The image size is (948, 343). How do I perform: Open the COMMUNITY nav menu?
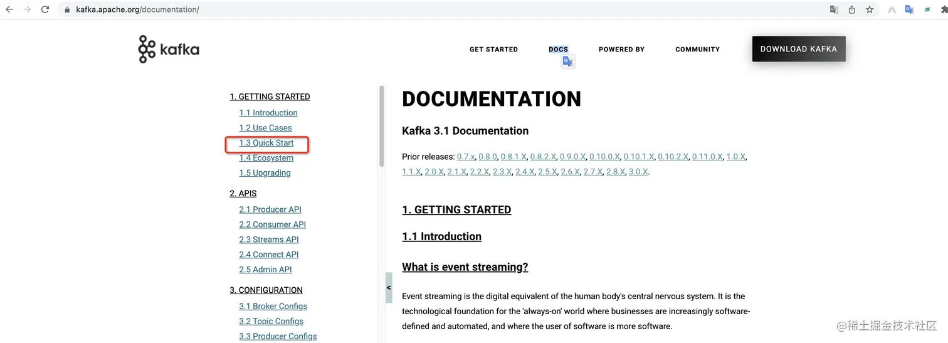pyautogui.click(x=697, y=49)
